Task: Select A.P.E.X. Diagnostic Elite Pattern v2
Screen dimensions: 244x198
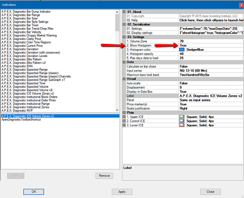Action: tap(24, 63)
